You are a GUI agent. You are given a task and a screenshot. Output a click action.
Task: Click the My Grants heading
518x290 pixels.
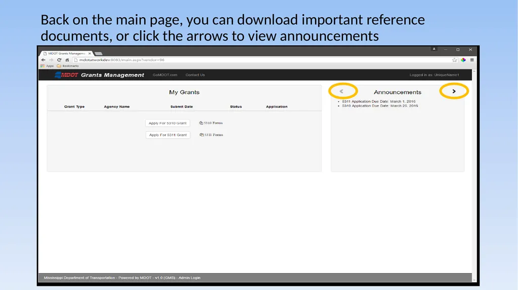point(184,92)
